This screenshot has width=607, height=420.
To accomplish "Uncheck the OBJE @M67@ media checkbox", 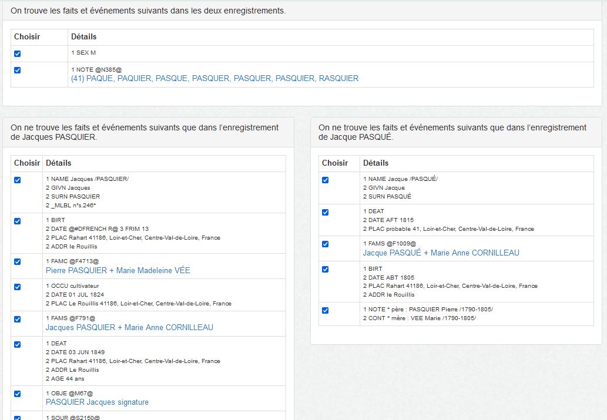I will tap(17, 394).
